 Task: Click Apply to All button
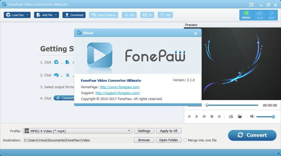169,131
